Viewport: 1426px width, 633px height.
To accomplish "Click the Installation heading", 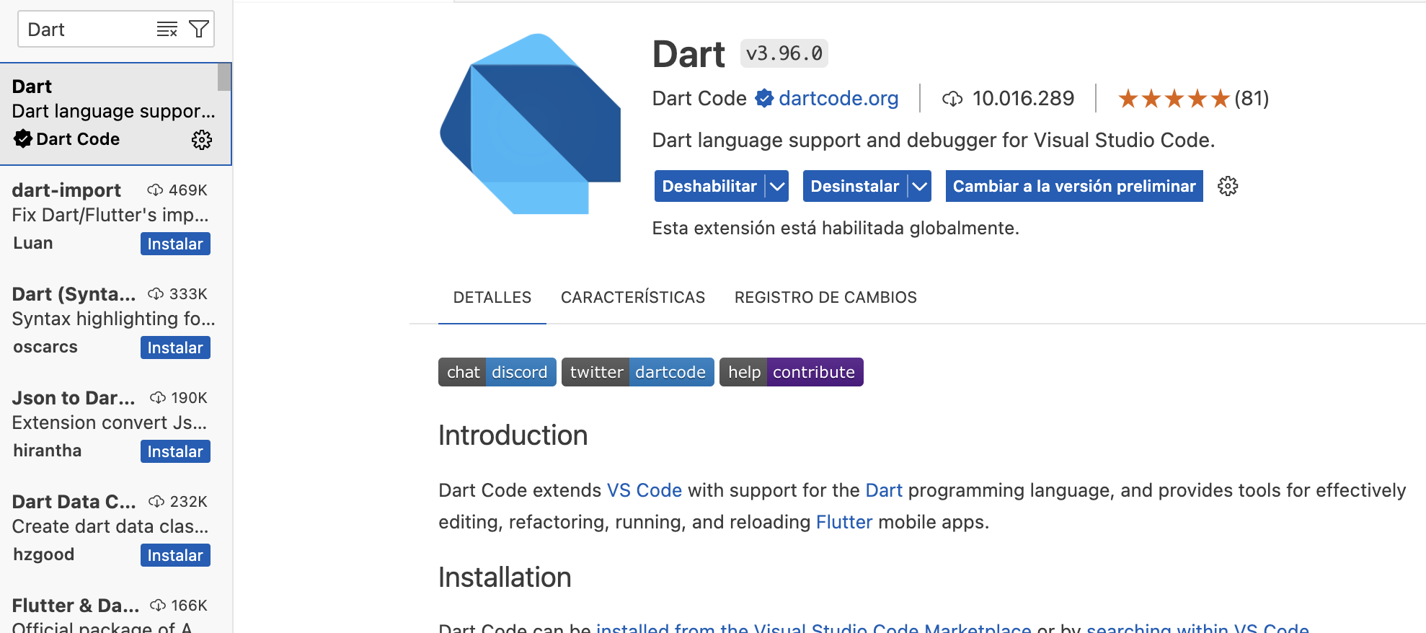I will tap(505, 577).
